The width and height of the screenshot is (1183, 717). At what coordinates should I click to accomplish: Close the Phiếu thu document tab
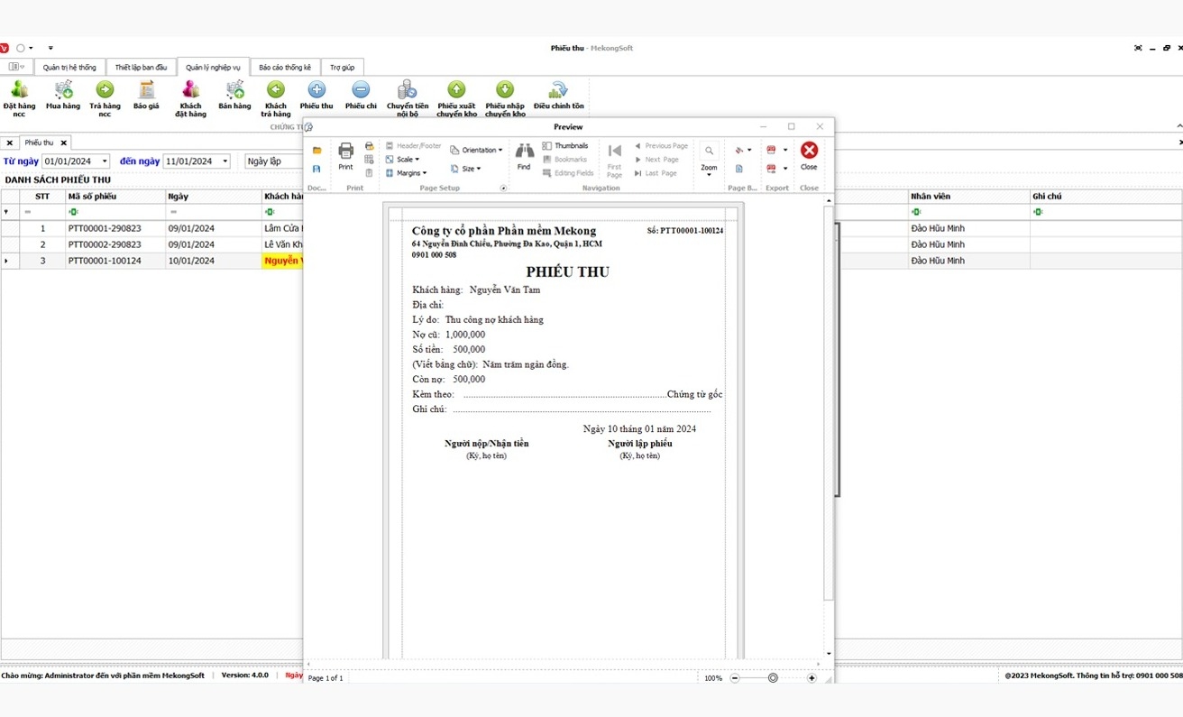pyautogui.click(x=63, y=143)
